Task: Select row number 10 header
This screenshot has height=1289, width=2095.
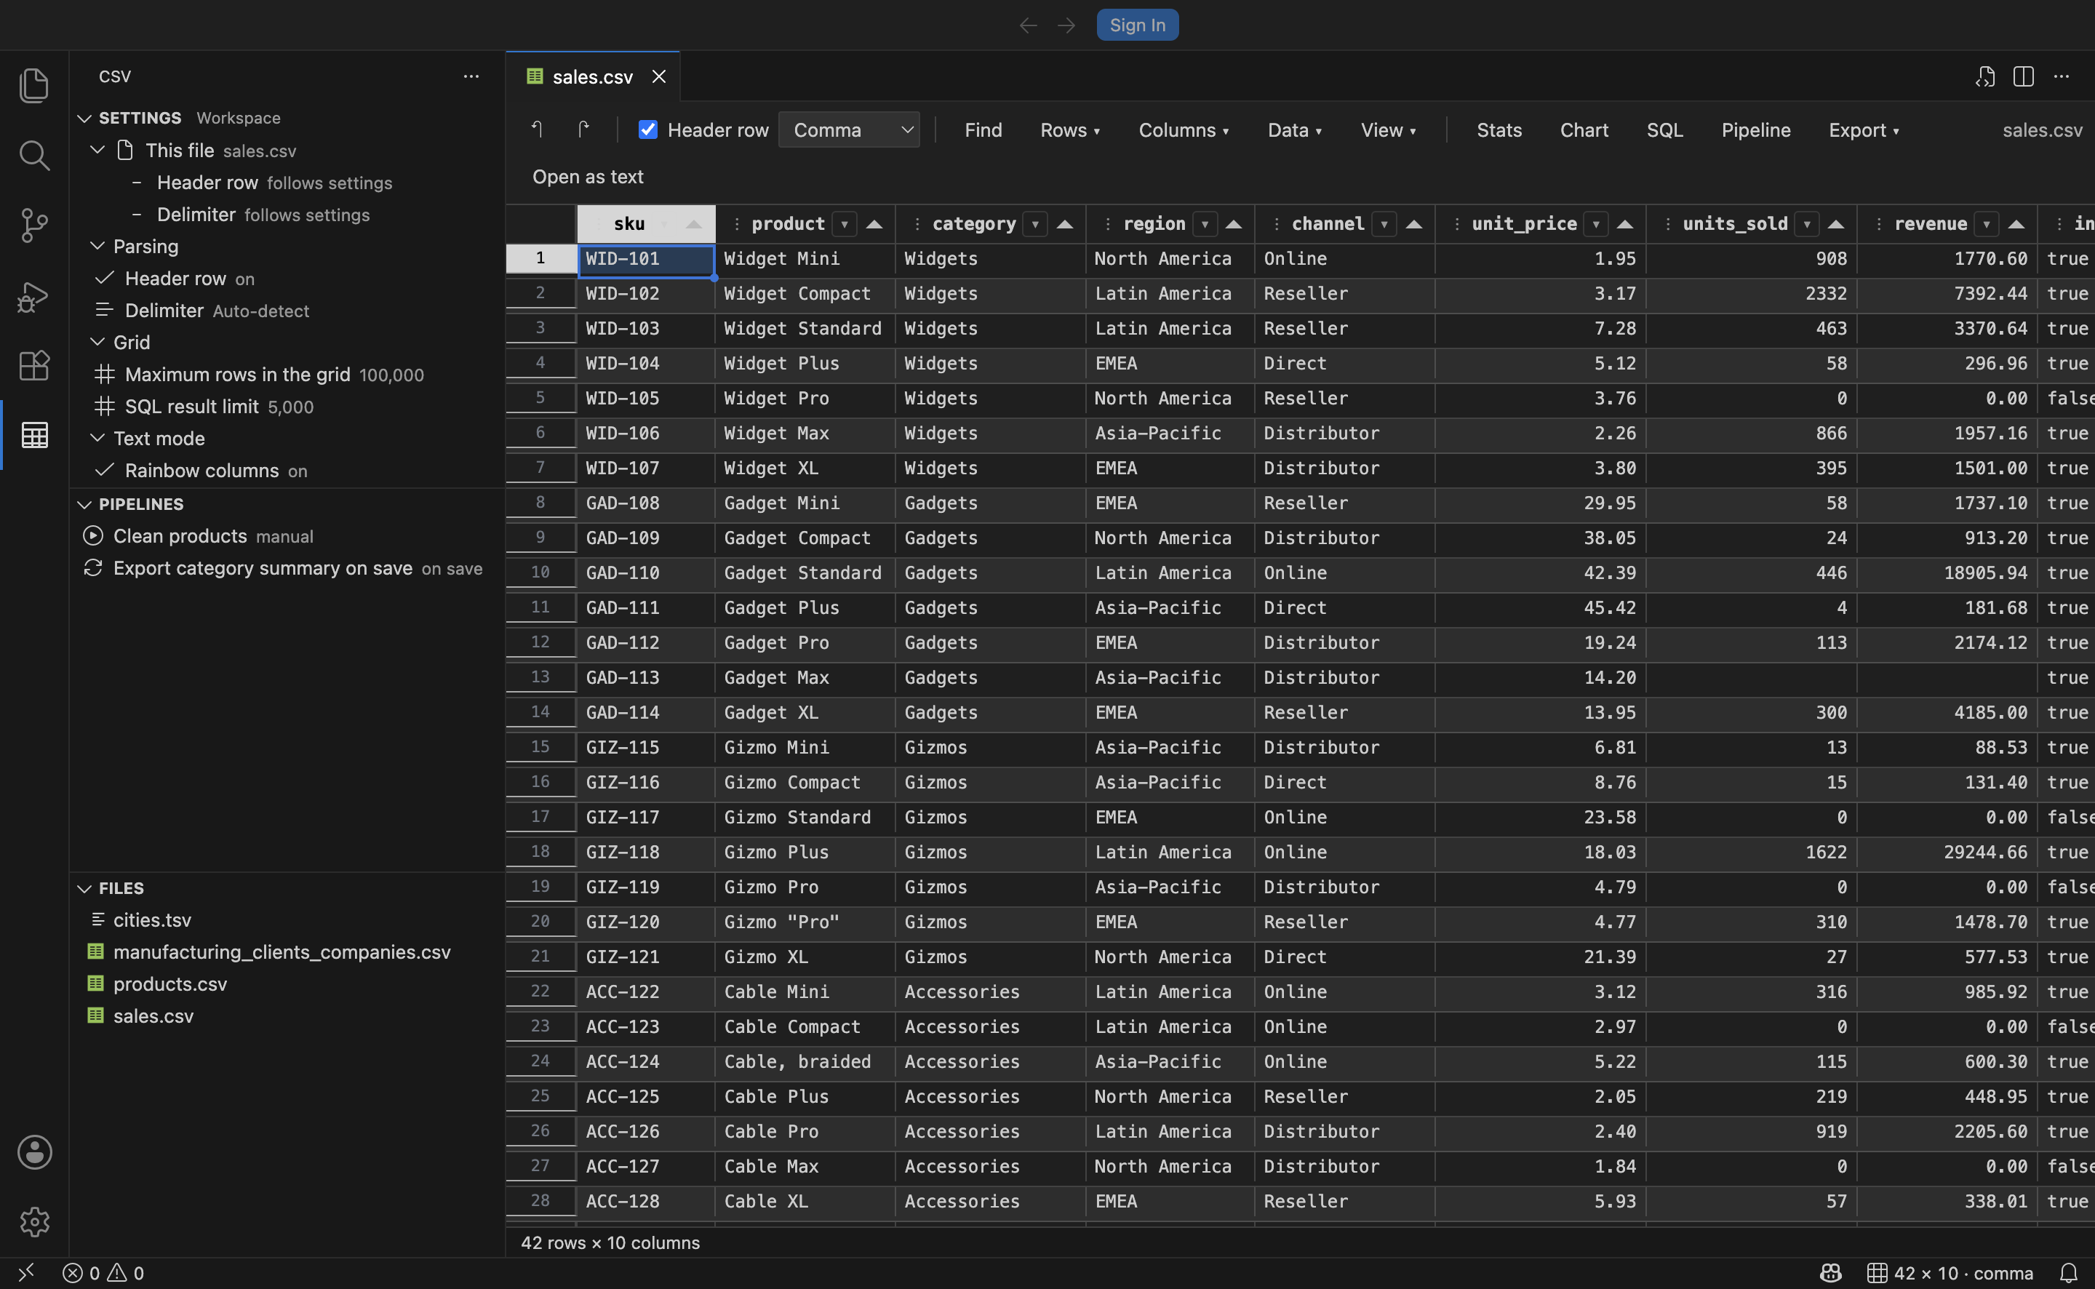Action: click(x=540, y=572)
